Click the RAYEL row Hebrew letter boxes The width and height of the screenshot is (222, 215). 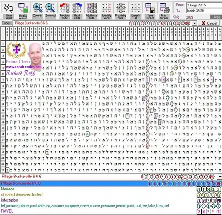click(x=209, y=211)
